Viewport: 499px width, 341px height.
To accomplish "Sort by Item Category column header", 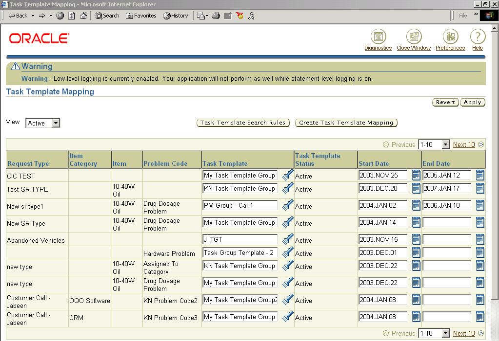I will click(x=83, y=160).
